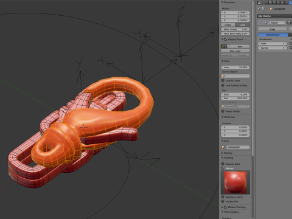Click the Lock to Object field
The height and width of the screenshot is (219, 292).
(x=235, y=76)
